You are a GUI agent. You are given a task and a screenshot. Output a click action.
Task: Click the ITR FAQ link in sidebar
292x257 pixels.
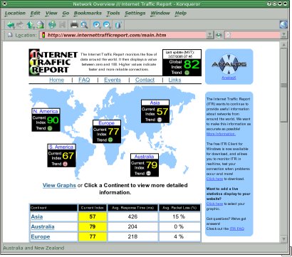(x=236, y=229)
